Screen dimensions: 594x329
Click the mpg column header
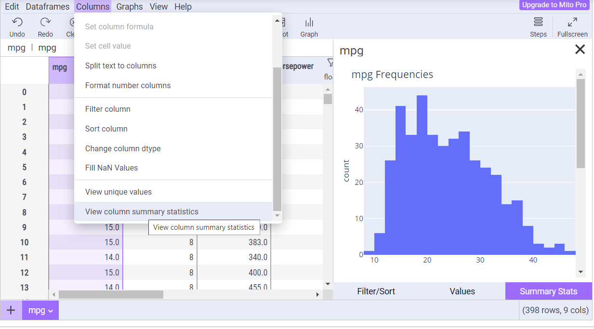point(60,67)
